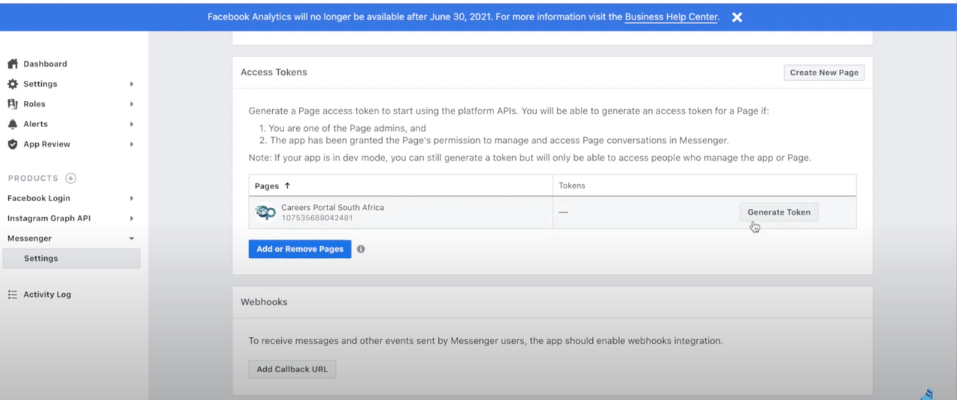Select Facebook Login product

point(39,198)
